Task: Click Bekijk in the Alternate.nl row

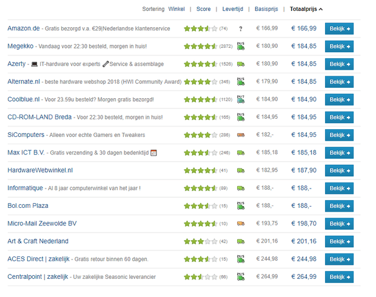Action: (339, 82)
